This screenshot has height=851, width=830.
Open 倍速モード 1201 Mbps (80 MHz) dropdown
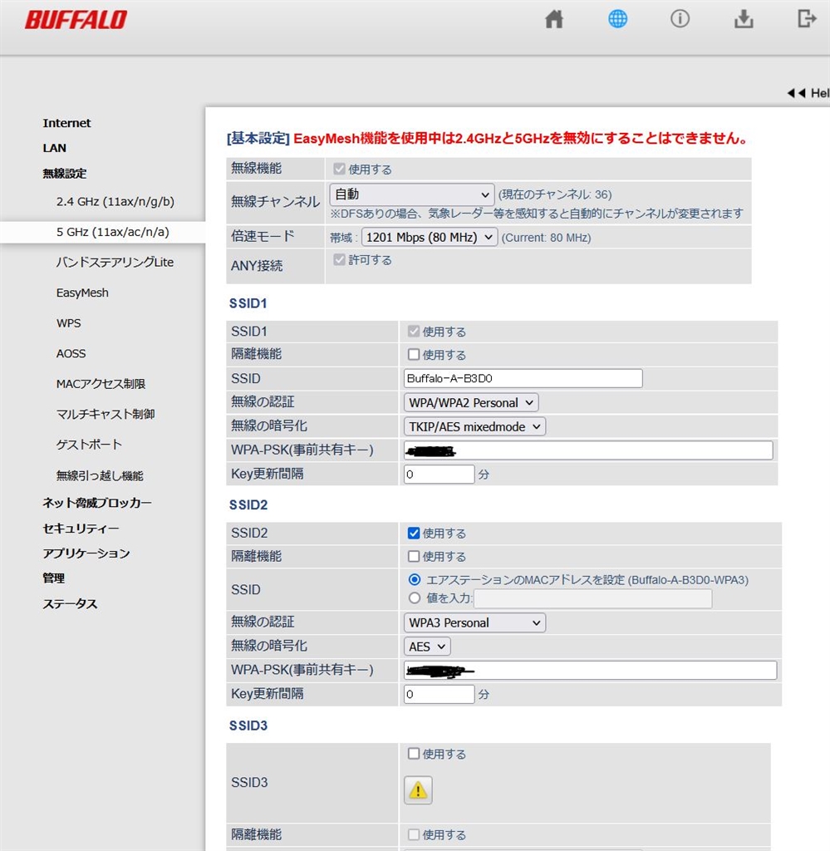pyautogui.click(x=429, y=237)
